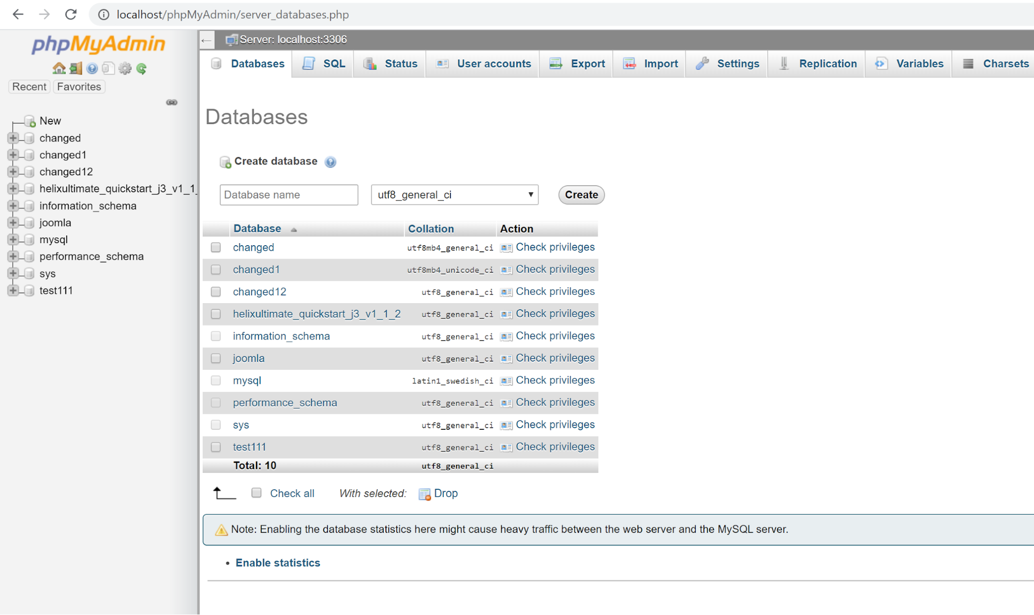Viewport: 1034px width, 615px height.
Task: Click the Drop icon under With selected
Action: click(424, 494)
